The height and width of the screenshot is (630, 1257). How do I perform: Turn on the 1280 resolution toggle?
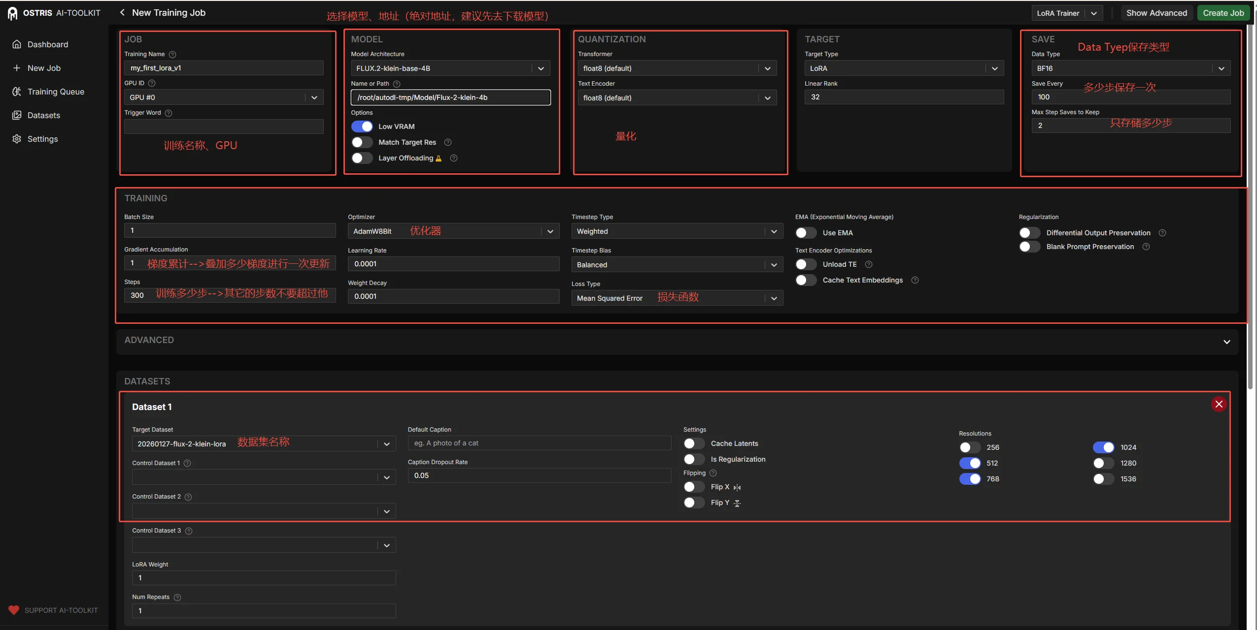coord(1103,463)
